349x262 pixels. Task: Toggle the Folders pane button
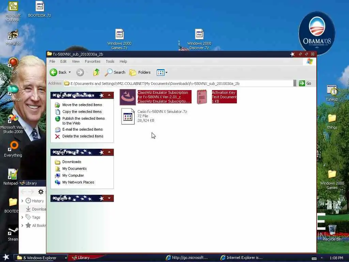click(x=140, y=72)
